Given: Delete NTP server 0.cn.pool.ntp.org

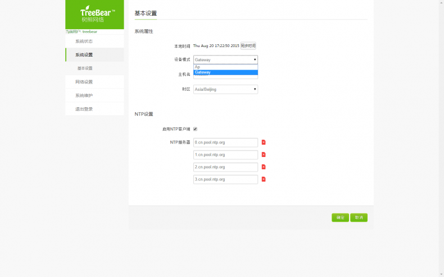Looking at the screenshot, I should pyautogui.click(x=264, y=142).
